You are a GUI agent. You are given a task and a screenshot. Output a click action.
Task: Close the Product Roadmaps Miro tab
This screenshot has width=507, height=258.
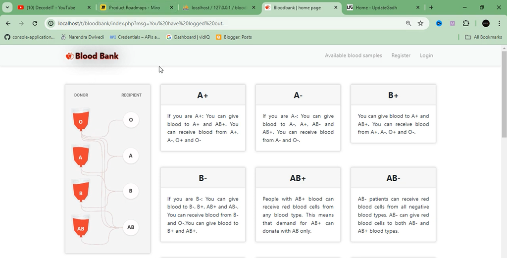pyautogui.click(x=171, y=7)
